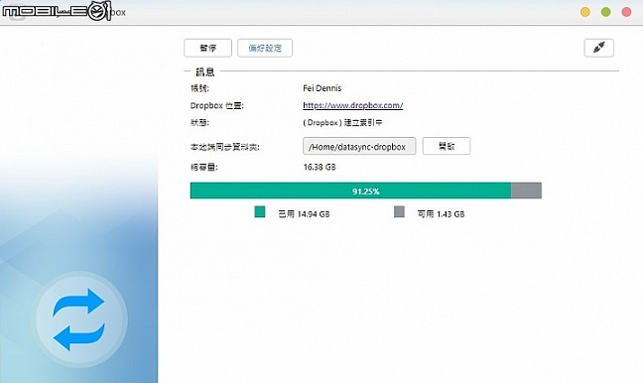The width and height of the screenshot is (643, 383).
Task: Click the 暫停 pause button
Action: (208, 48)
